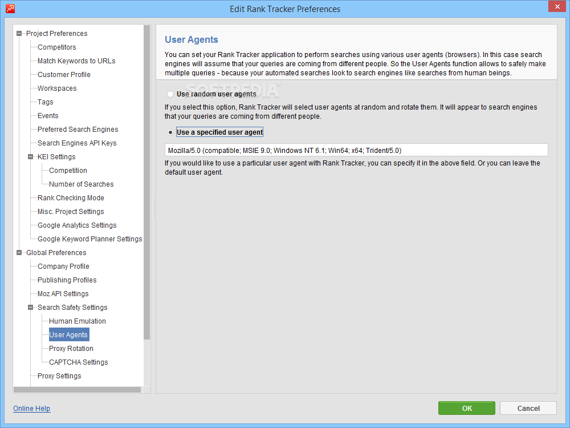Select the Project Preferences label
This screenshot has width=570, height=428.
[56, 34]
